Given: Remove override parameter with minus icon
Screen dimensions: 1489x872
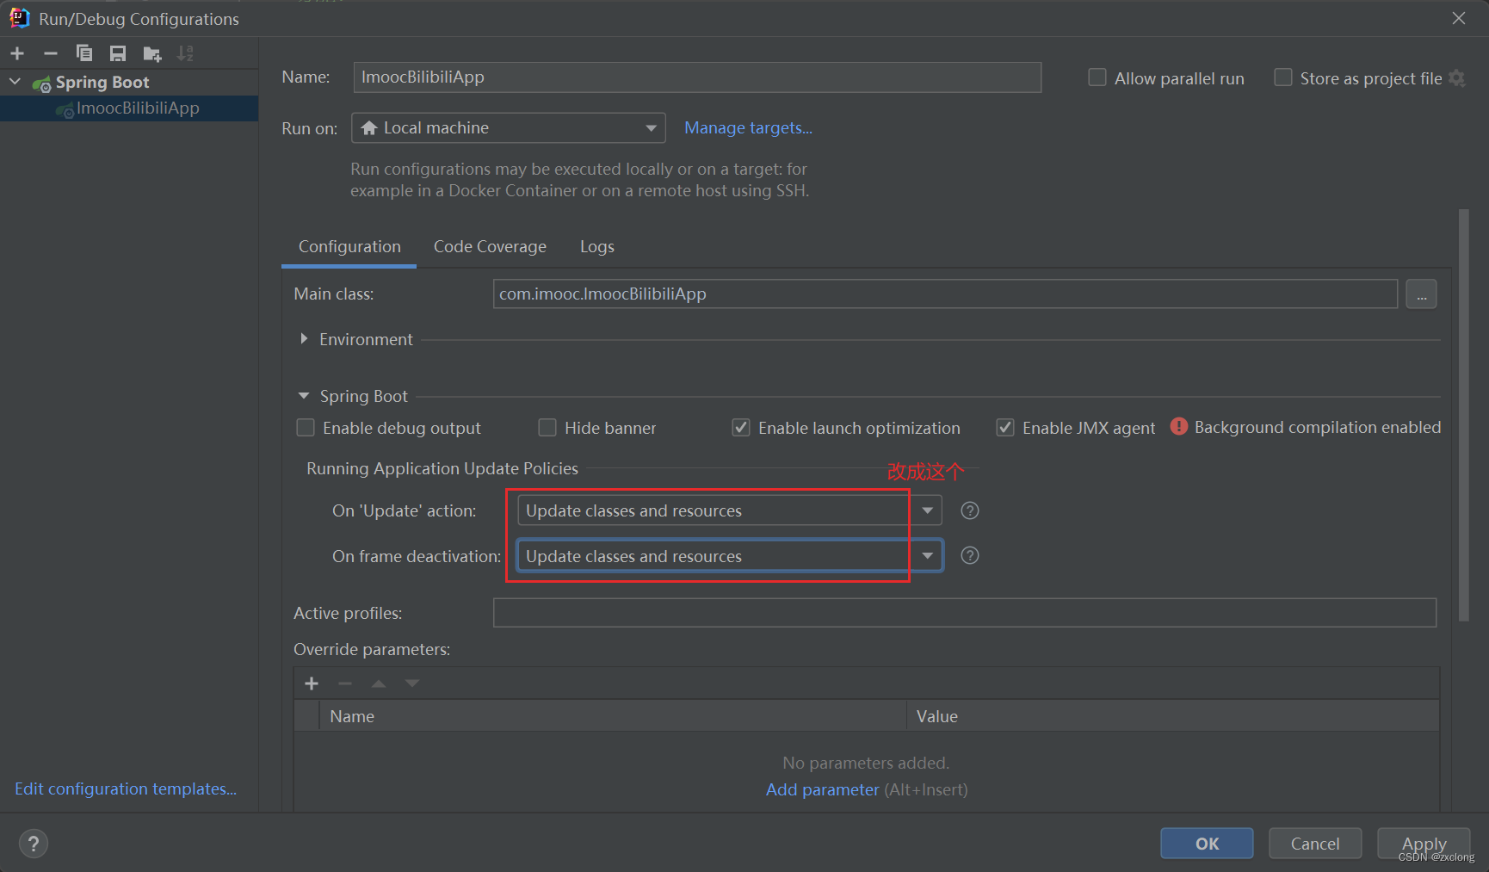Looking at the screenshot, I should [345, 683].
